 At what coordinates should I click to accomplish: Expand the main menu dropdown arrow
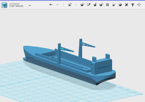pyautogui.click(x=30, y=6)
